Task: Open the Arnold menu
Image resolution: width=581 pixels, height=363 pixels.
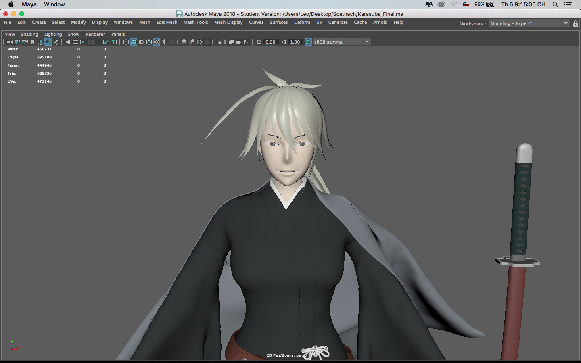Action: pyautogui.click(x=380, y=22)
